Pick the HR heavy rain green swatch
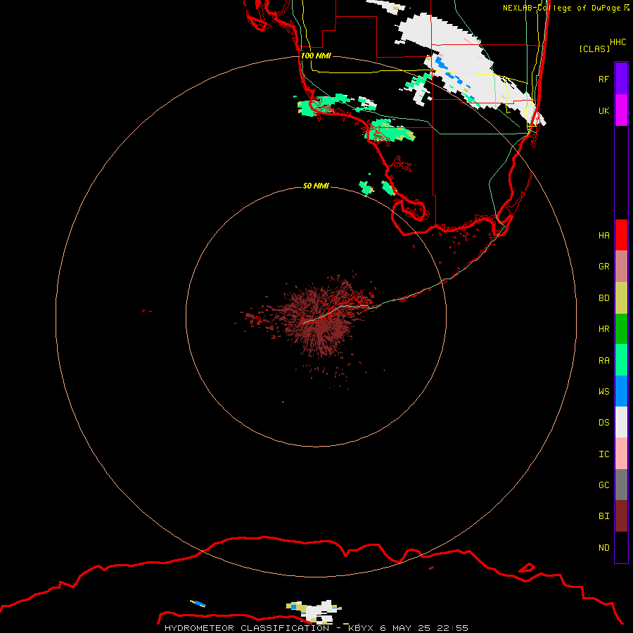This screenshot has height=633, width=633. 621,329
